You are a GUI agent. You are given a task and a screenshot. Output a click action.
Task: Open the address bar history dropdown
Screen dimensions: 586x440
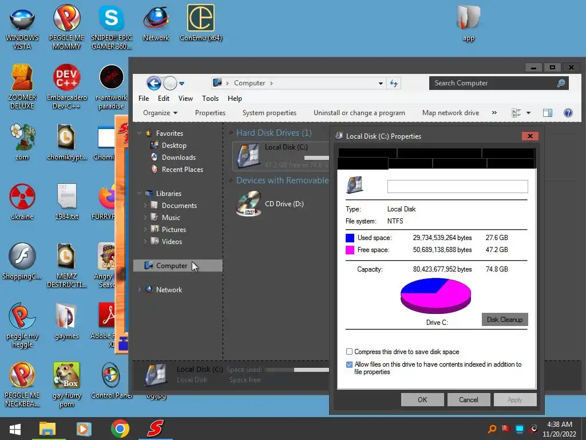click(x=381, y=84)
